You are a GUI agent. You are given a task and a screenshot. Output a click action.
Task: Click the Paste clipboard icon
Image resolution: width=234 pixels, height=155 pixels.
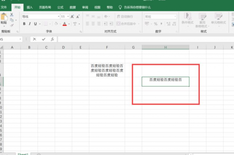tap(4, 17)
